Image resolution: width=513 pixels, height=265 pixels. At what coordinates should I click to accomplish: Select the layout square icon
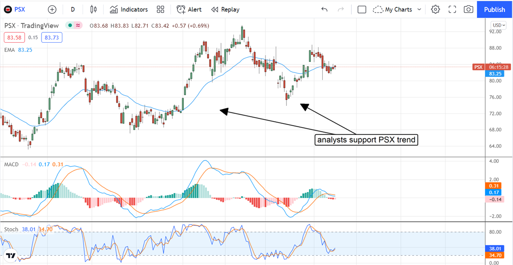tap(362, 9)
